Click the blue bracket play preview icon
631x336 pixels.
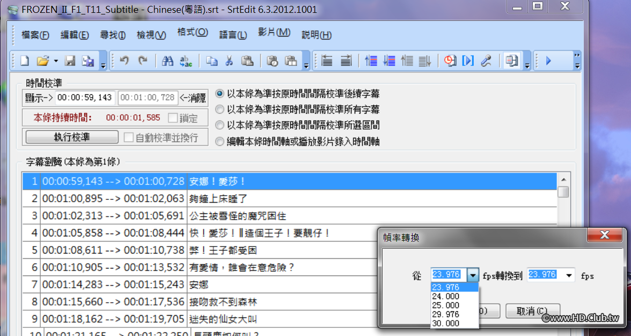pyautogui.click(x=468, y=61)
